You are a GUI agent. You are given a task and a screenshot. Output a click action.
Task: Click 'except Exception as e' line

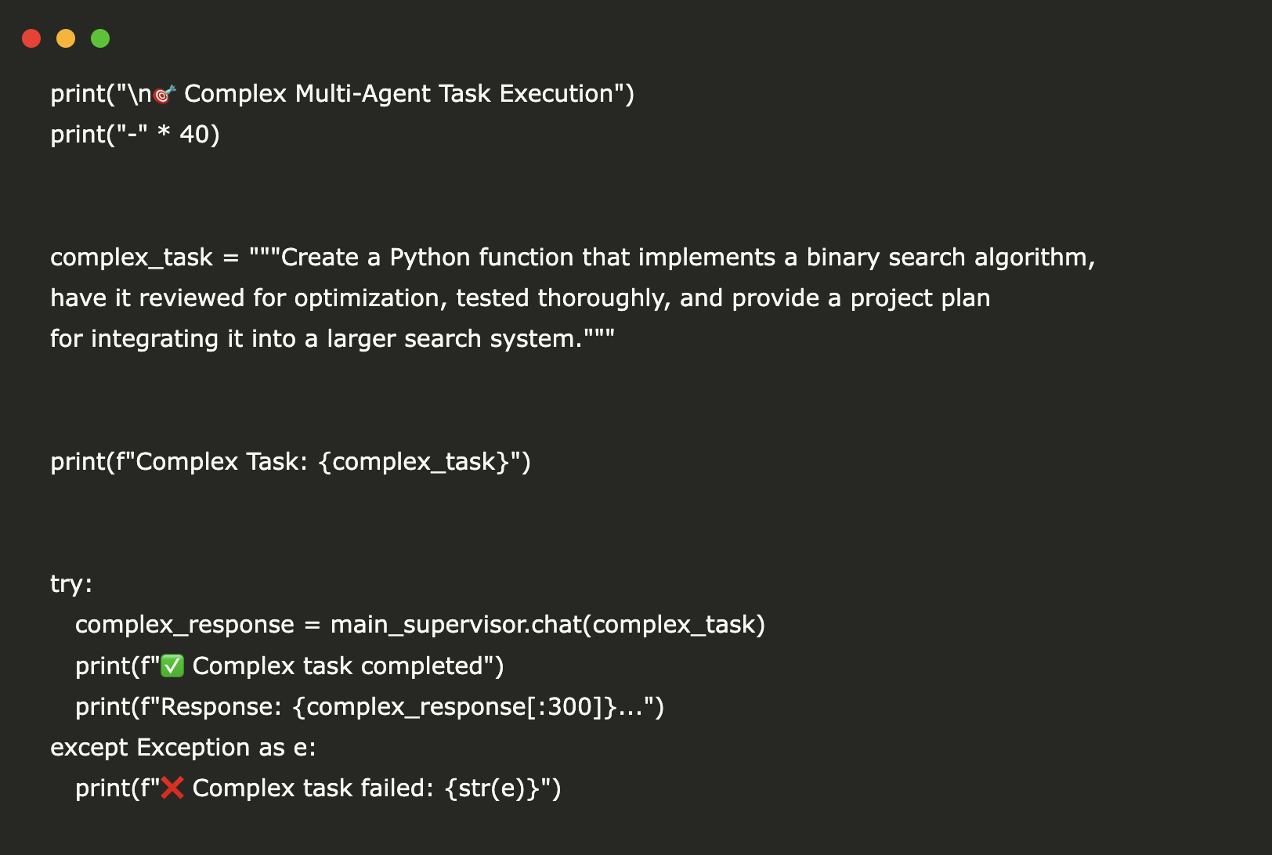182,748
